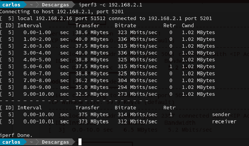Click the "receiver" label in summary
249x146 pixels.
click(224, 121)
